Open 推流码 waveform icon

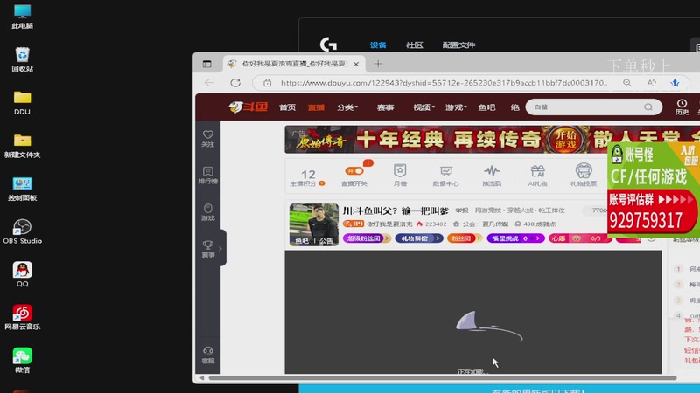pyautogui.click(x=492, y=176)
